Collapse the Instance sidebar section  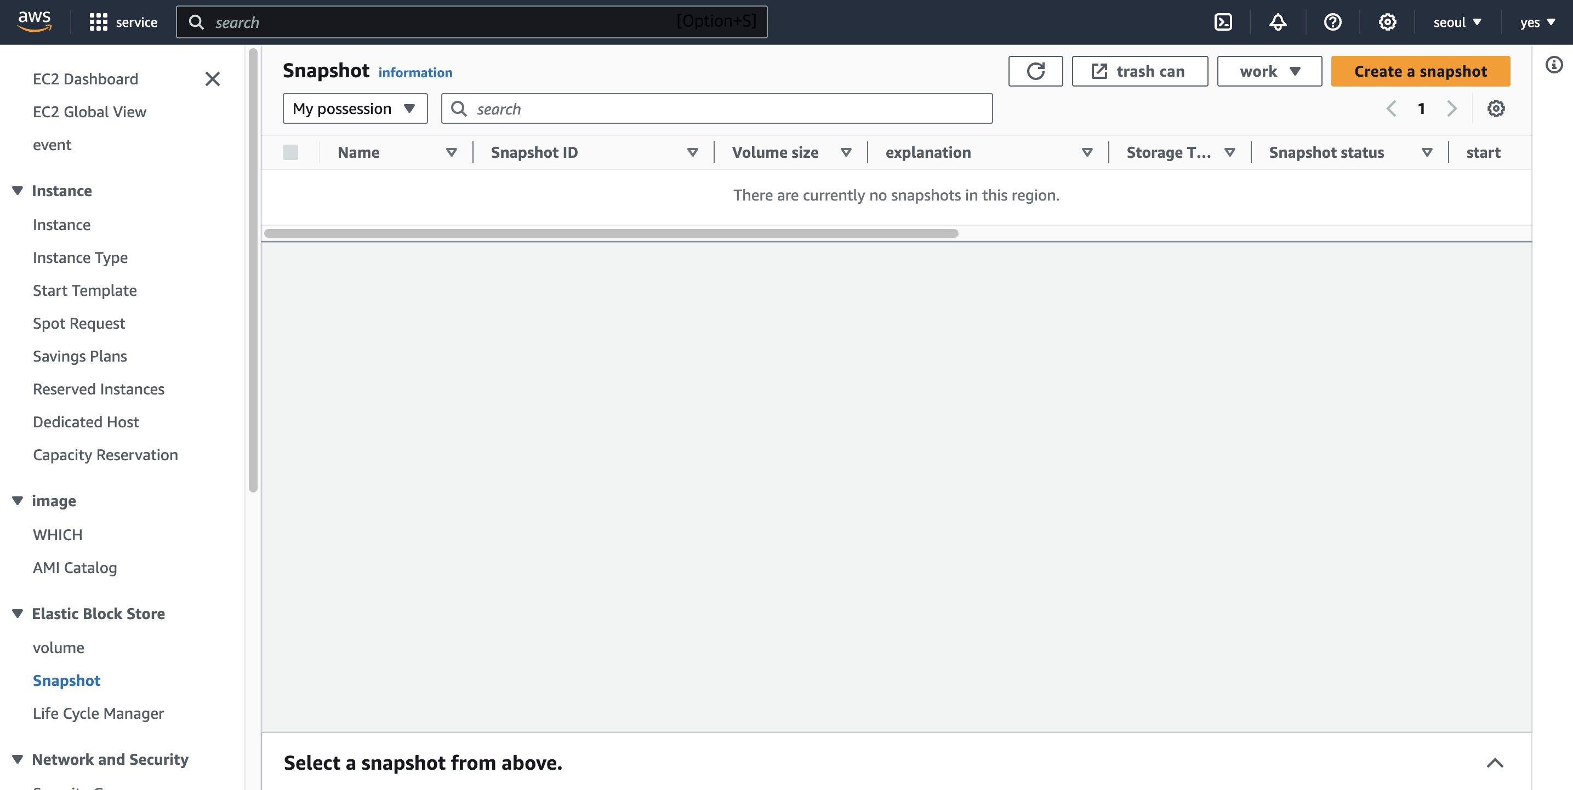(x=18, y=191)
